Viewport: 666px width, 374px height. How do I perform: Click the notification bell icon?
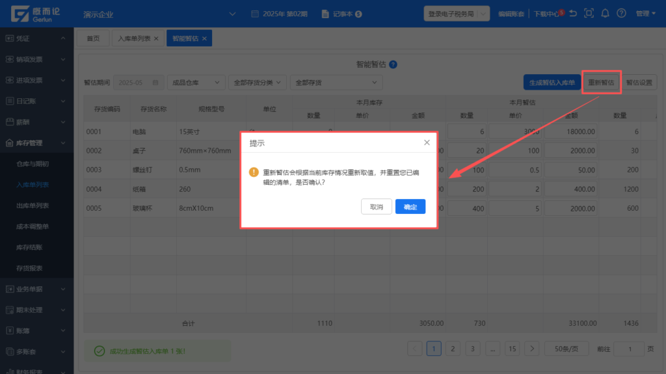coord(606,13)
